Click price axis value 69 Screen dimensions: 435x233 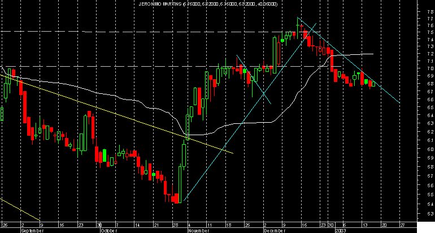(430, 76)
